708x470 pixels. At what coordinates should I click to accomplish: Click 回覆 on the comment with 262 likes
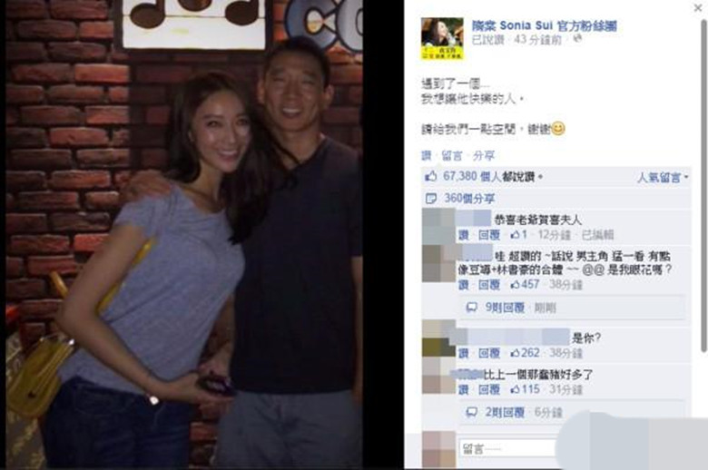click(x=489, y=353)
